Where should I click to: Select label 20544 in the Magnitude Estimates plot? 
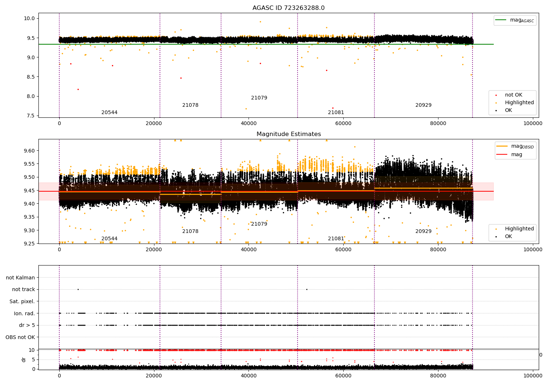[x=109, y=238]
